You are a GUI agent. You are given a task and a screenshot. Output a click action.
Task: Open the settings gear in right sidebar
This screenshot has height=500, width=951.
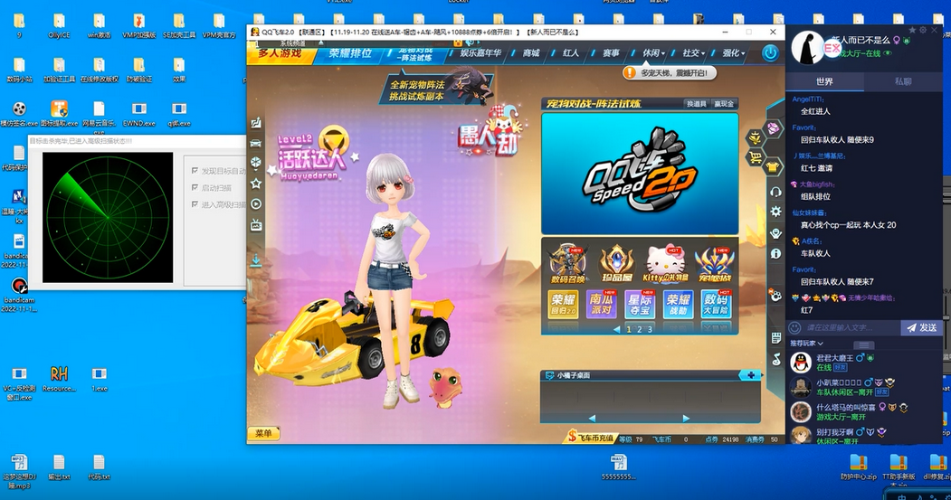point(775,212)
